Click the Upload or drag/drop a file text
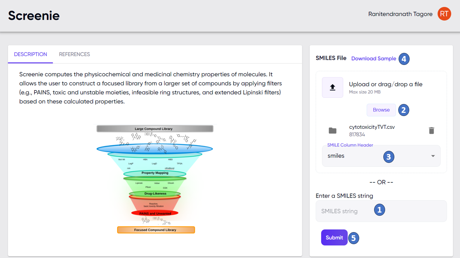The width and height of the screenshot is (460, 258). click(386, 84)
